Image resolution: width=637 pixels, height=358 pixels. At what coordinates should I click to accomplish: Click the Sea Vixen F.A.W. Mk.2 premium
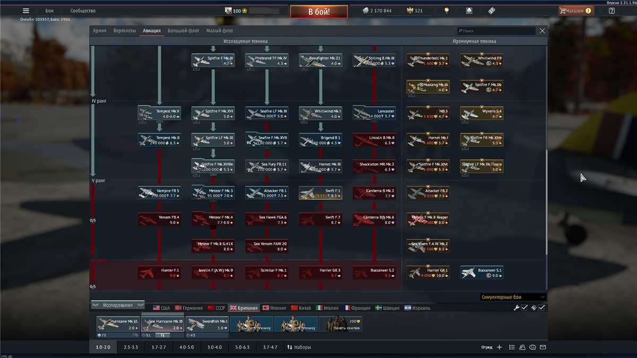pos(428,246)
